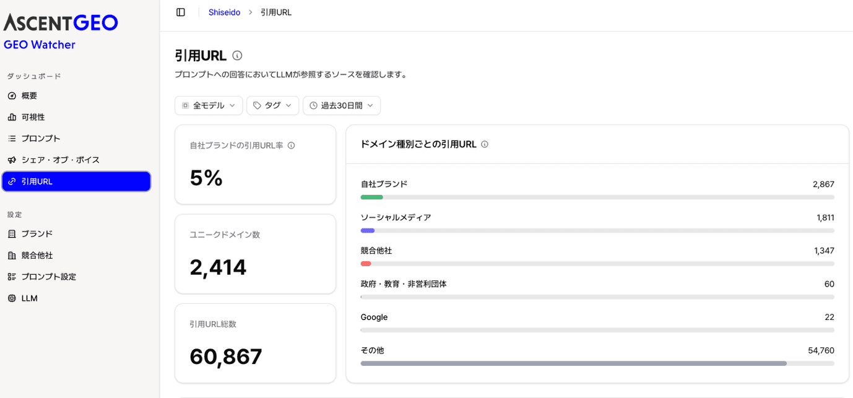
Task: Click value 60 for 政府・教育・非営利団体
Action: click(829, 284)
